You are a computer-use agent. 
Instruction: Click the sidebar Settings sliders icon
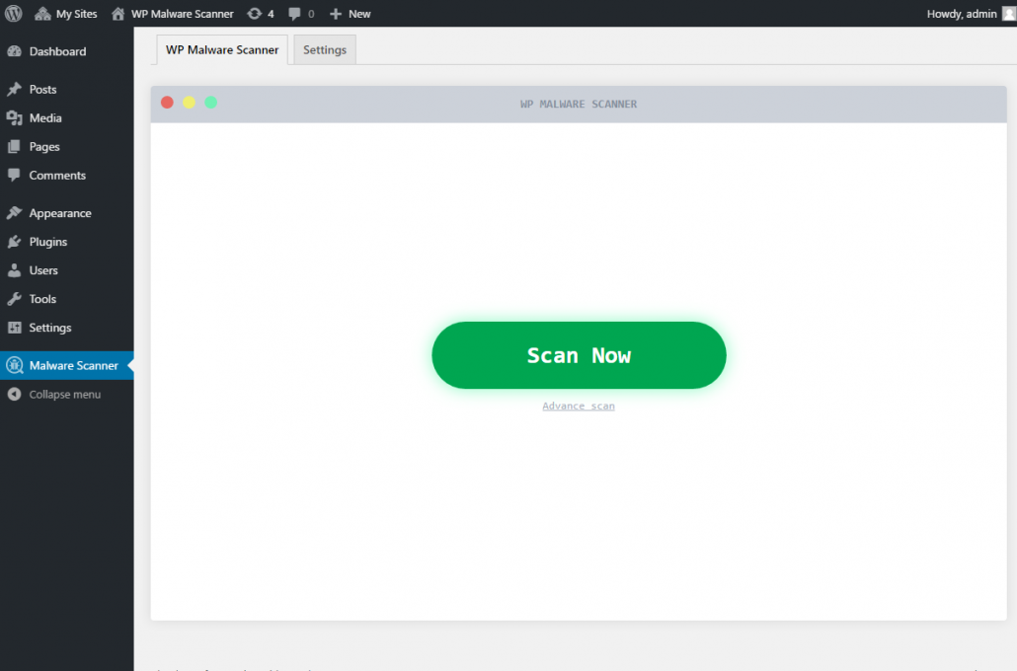(x=14, y=328)
